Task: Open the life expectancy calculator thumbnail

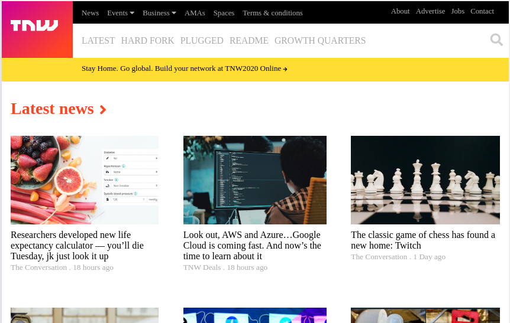Action: pyautogui.click(x=85, y=180)
